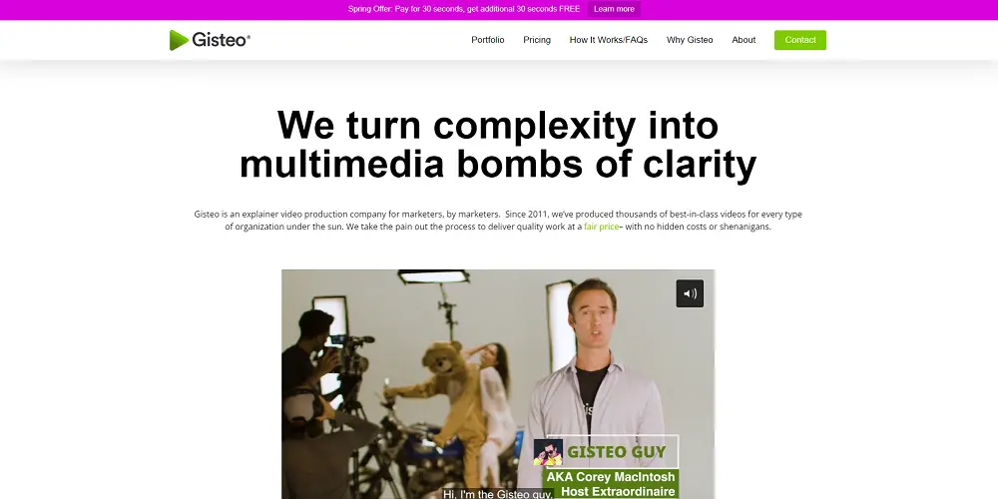This screenshot has width=998, height=499.
Task: Open the About page
Action: click(744, 40)
